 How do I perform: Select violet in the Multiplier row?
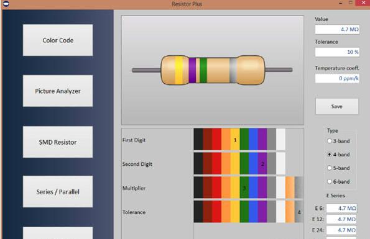(262, 187)
